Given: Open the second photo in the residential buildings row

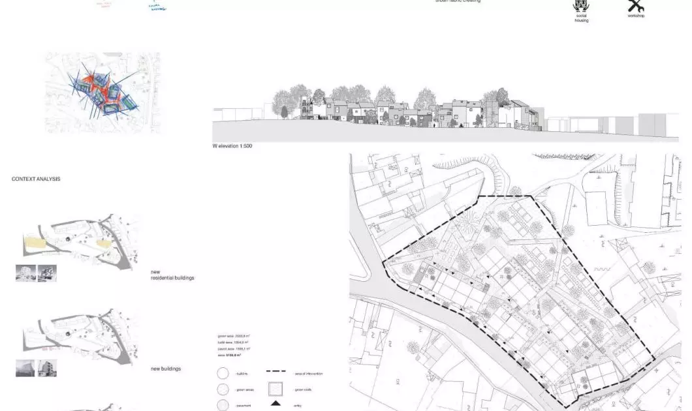Looking at the screenshot, I should (x=47, y=273).
